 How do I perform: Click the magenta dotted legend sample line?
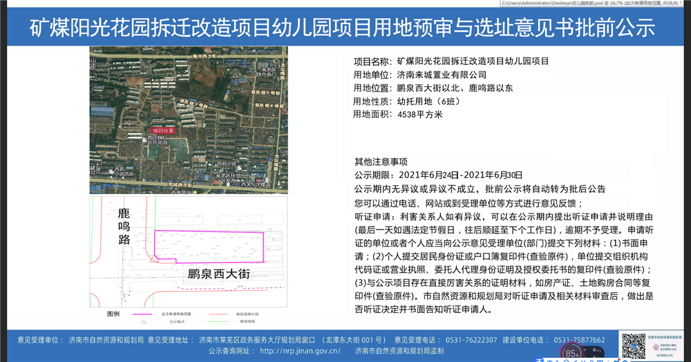click(x=142, y=314)
